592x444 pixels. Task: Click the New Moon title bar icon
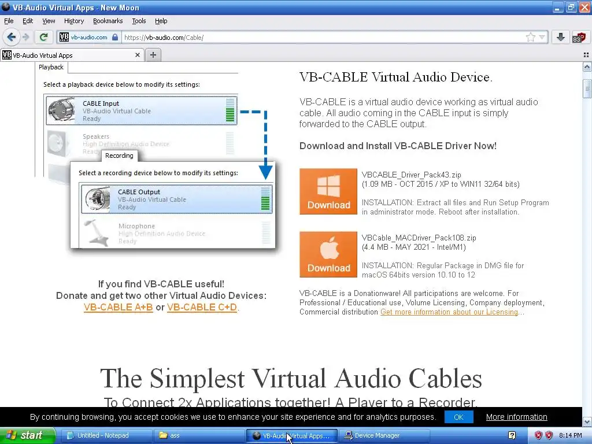click(x=6, y=7)
